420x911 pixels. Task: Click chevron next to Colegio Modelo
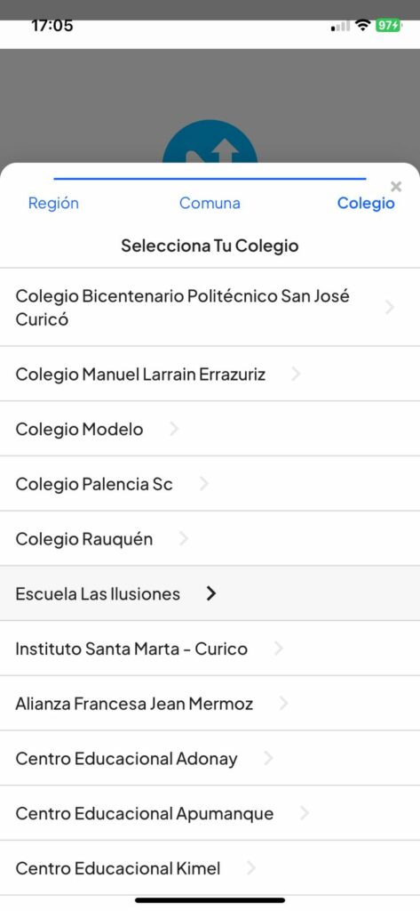coord(173,430)
